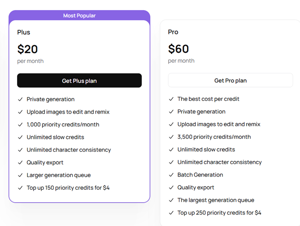Click the 'Most Popular' banner
300x226 pixels.
pyautogui.click(x=79, y=16)
